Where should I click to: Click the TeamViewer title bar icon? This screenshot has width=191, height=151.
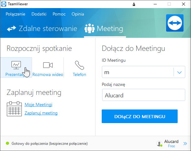pos(4,4)
